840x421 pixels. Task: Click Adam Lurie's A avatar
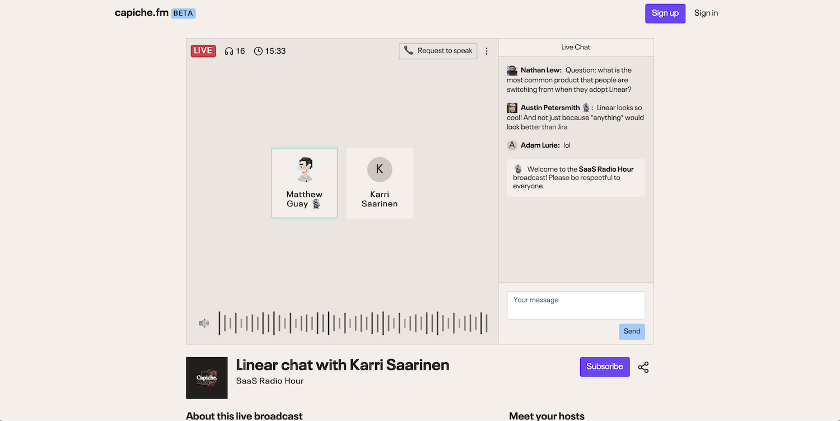(x=512, y=145)
